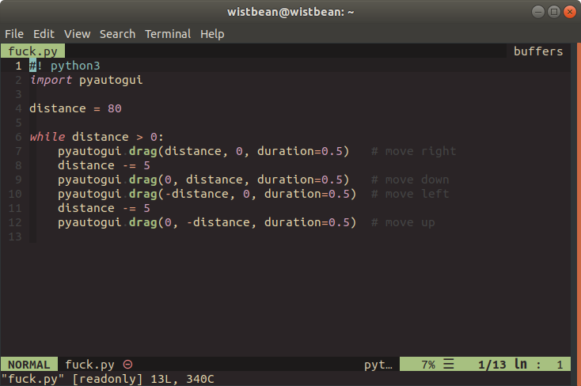The height and width of the screenshot is (386, 581).
Task: Click the fuck.py name in statusline
Action: (89, 365)
